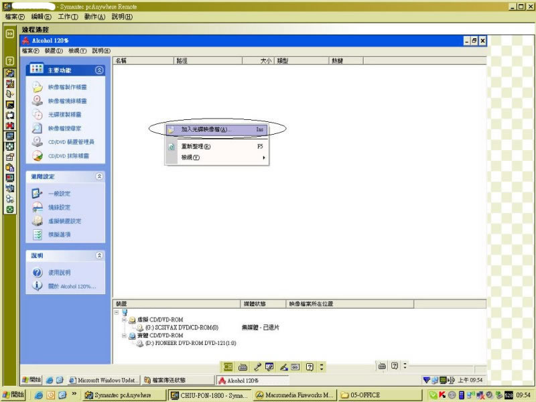Show more local quick launch icons
This screenshot has width=536, height=402.
point(74,394)
